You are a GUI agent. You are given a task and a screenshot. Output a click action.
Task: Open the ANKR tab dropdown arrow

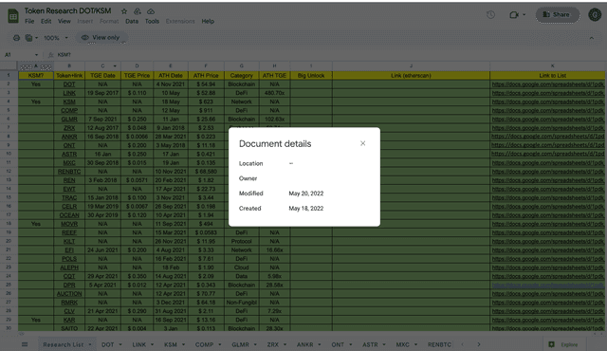coord(320,344)
